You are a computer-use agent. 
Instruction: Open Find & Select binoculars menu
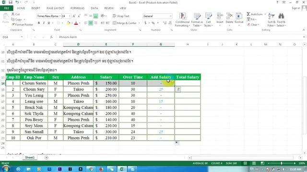point(281,20)
